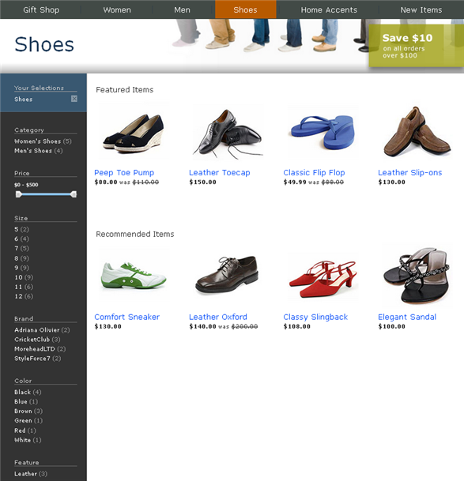Open the Leather Slip-ons link
464x481 pixels.
(410, 173)
